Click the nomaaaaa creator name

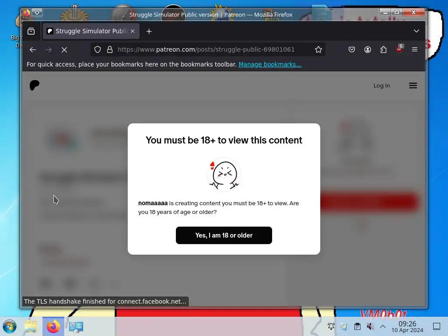[x=153, y=203]
